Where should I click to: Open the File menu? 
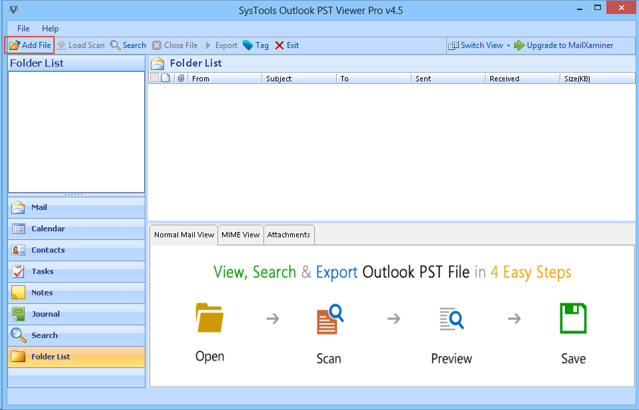pyautogui.click(x=23, y=29)
